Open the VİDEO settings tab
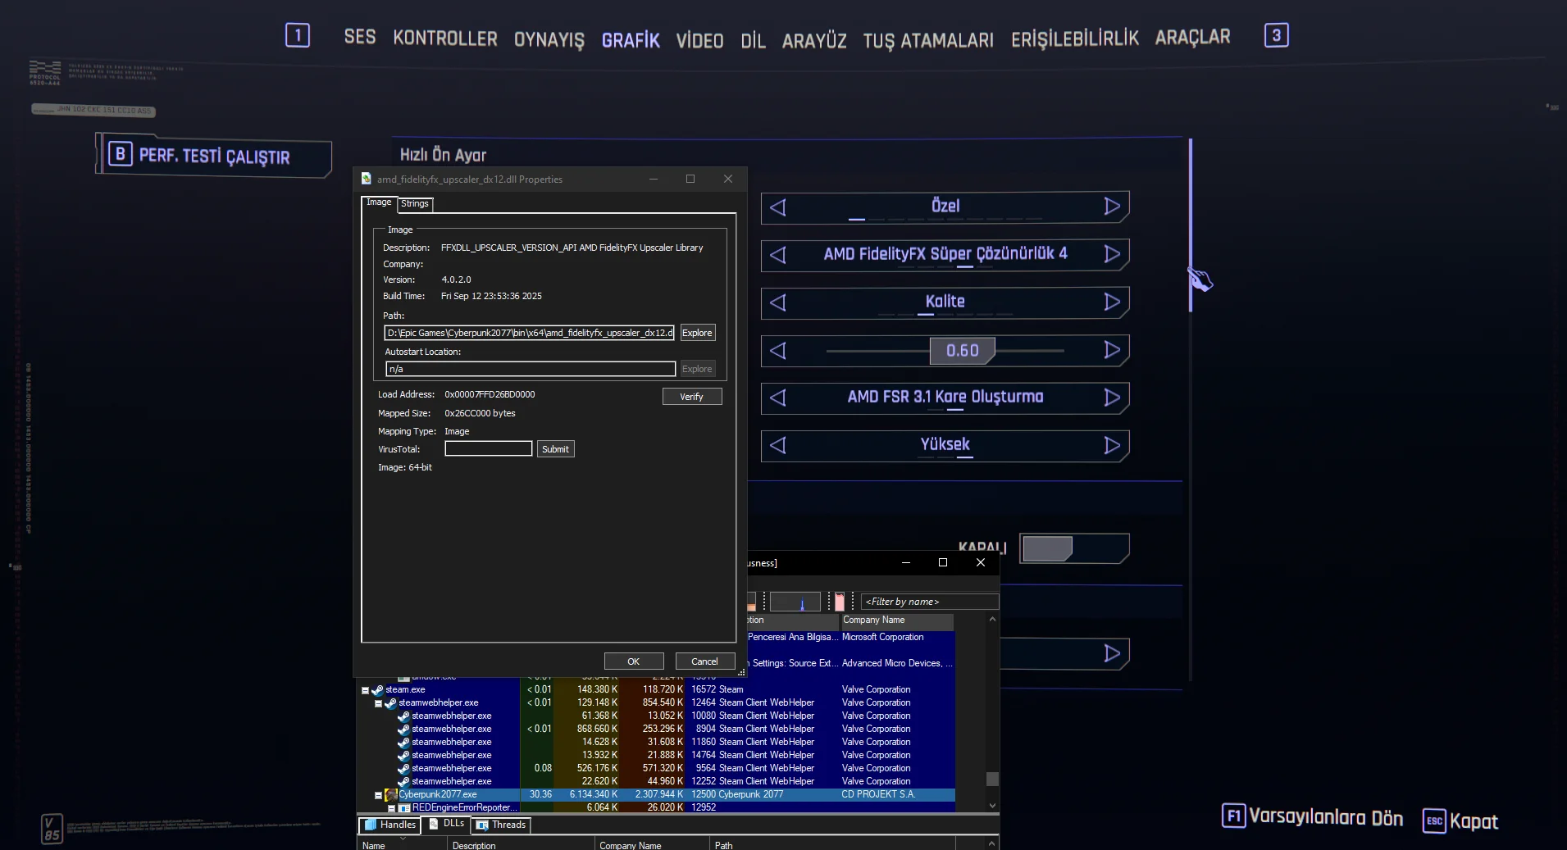 coord(699,40)
